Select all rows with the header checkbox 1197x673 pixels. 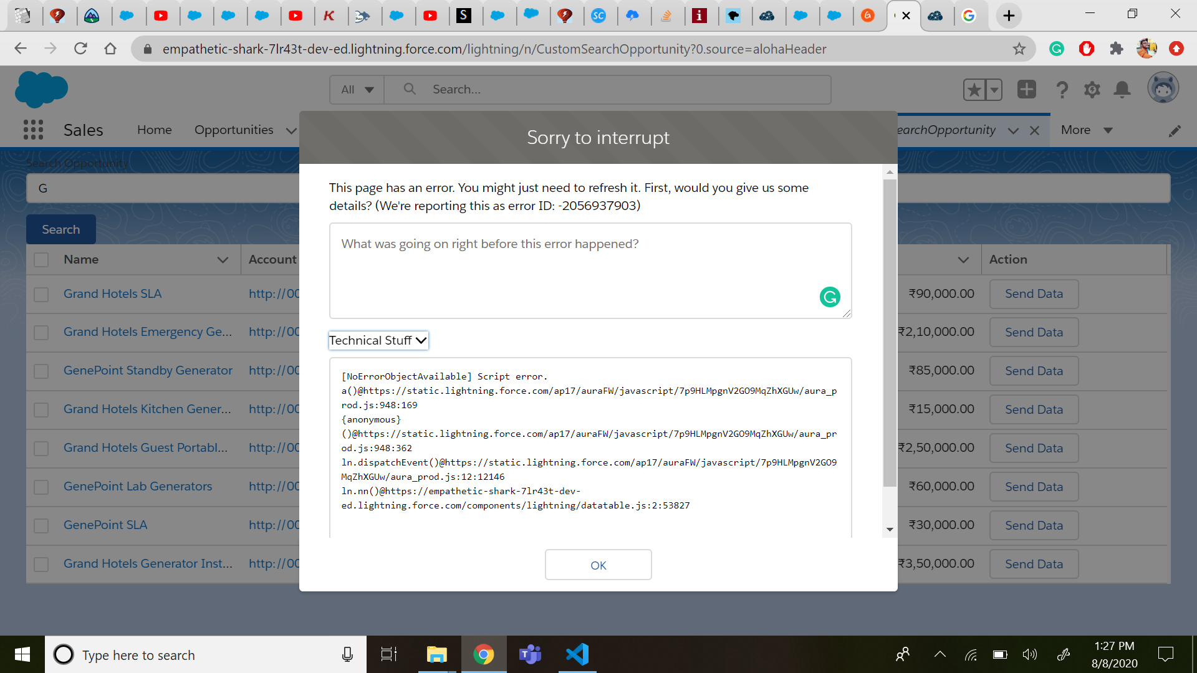pos(41,259)
